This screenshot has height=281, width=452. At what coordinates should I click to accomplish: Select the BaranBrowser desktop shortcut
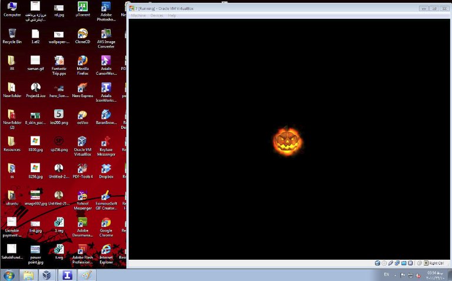pyautogui.click(x=106, y=117)
